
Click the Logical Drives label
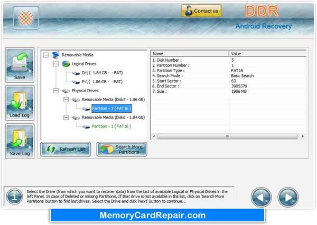tap(84, 64)
